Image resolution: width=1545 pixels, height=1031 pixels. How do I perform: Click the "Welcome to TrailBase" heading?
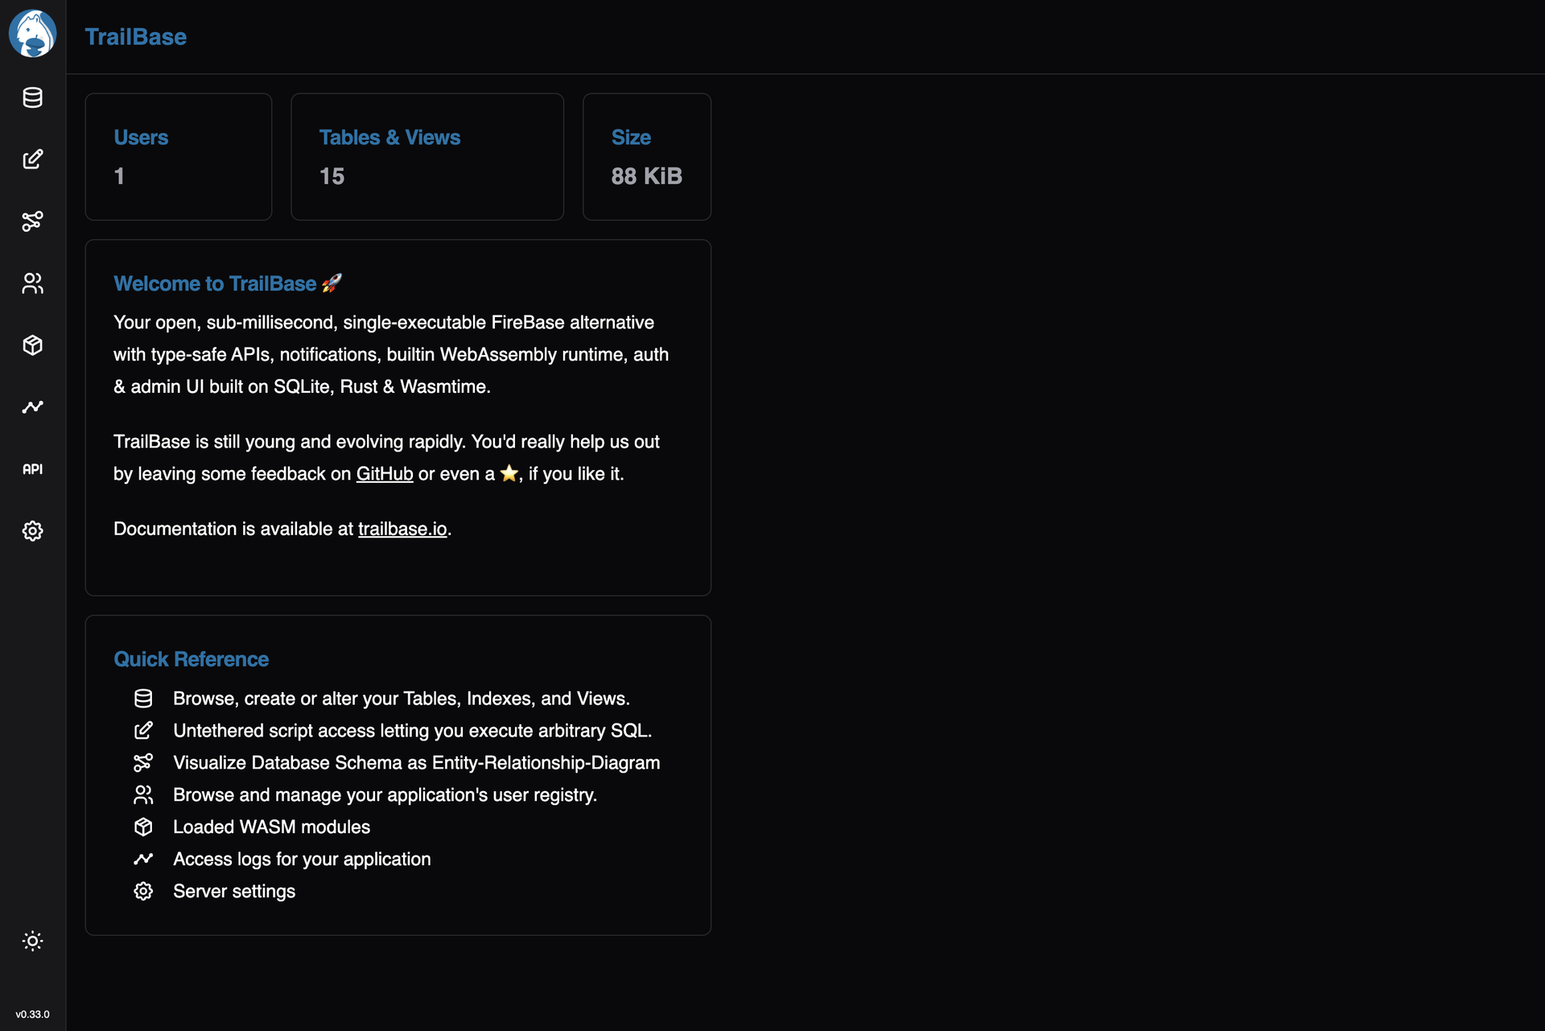[215, 283]
